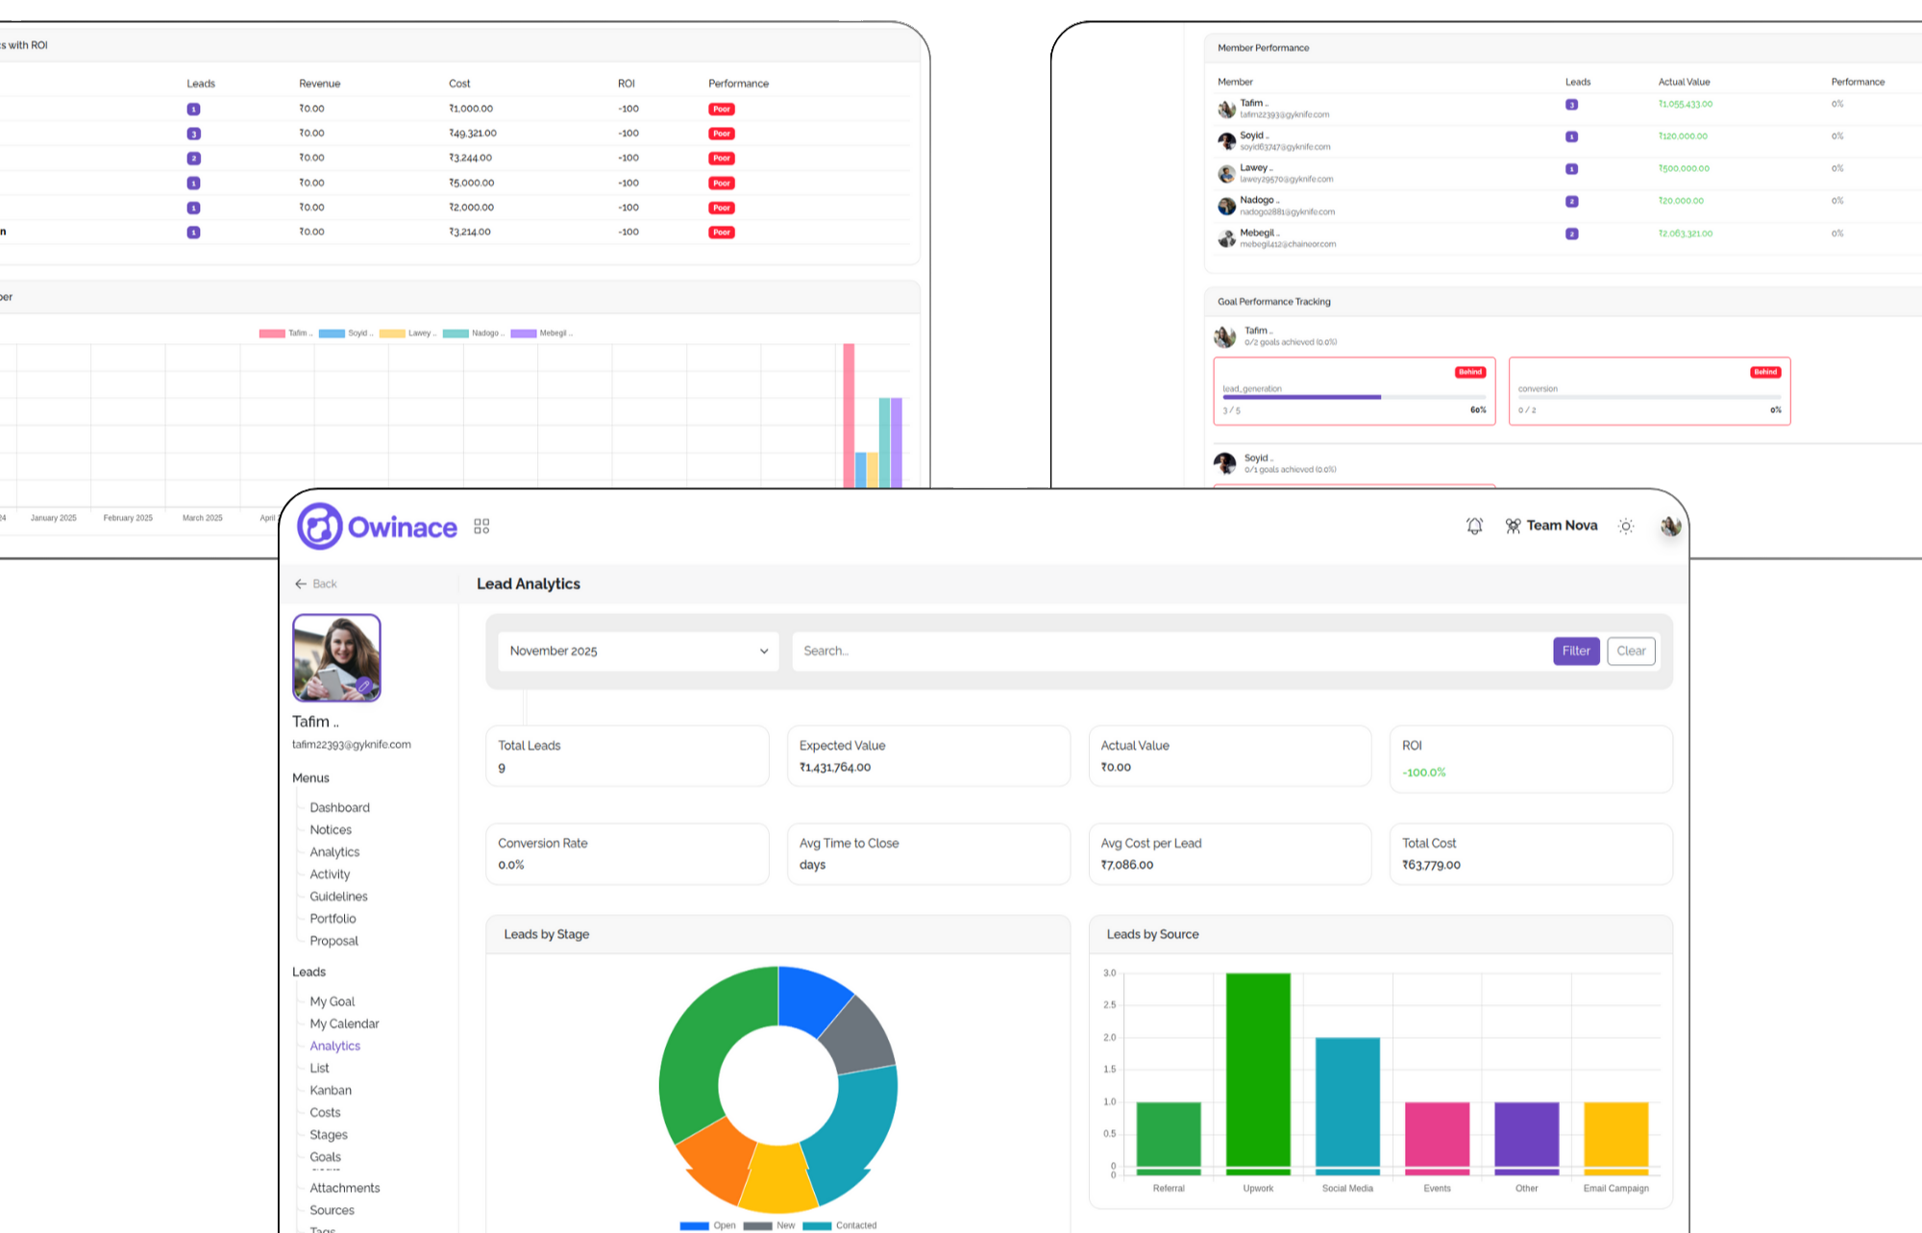Open user avatar in top bar

pyautogui.click(x=1670, y=526)
